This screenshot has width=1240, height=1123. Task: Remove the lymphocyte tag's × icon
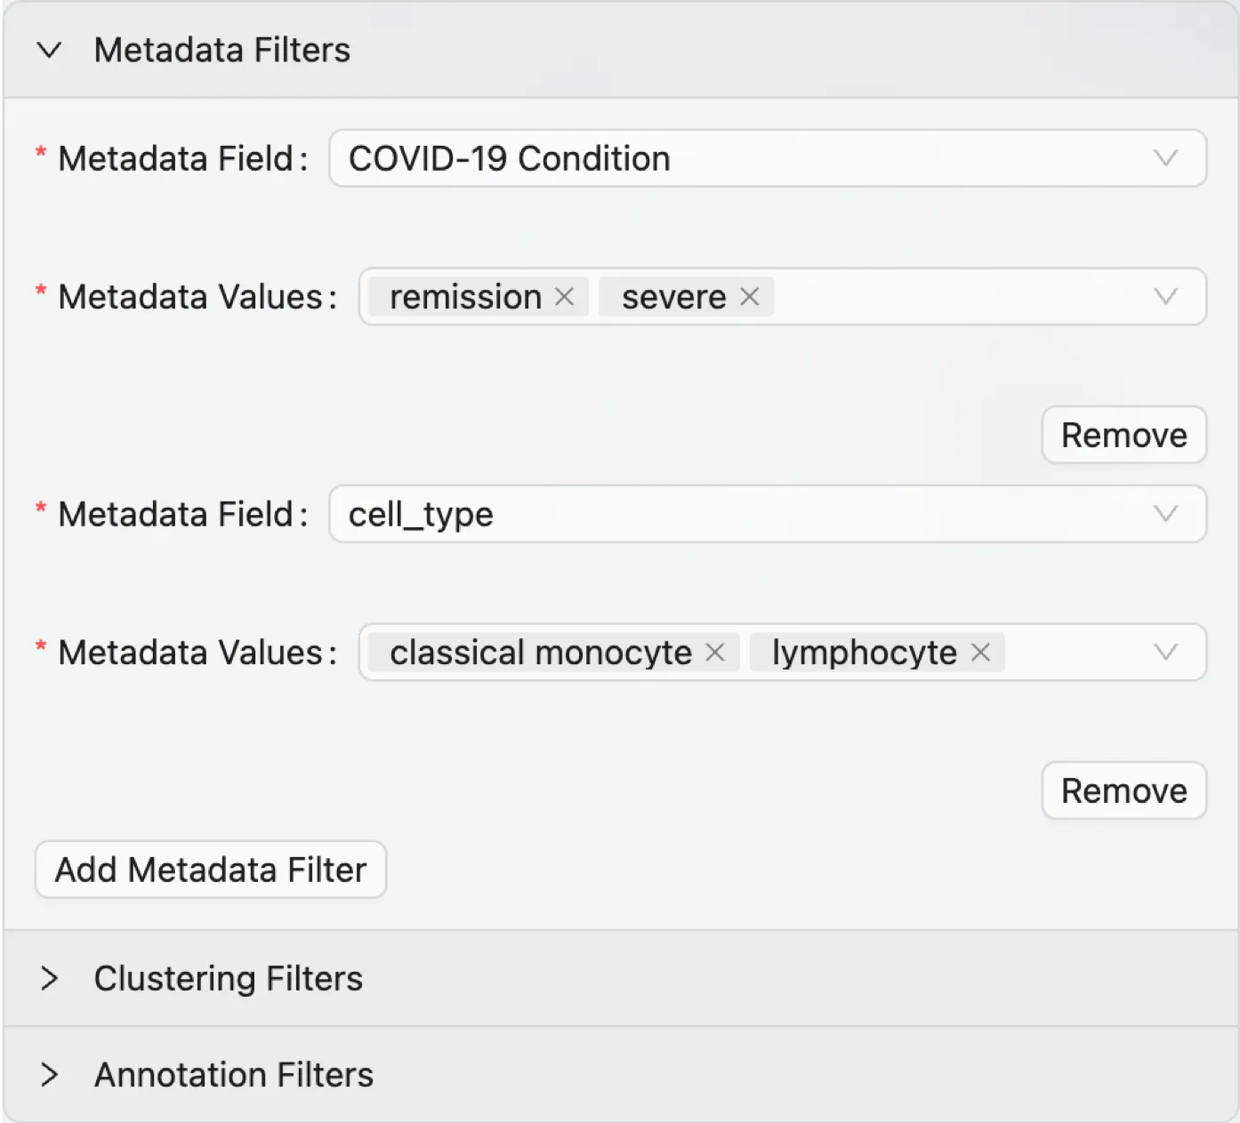pyautogui.click(x=979, y=653)
